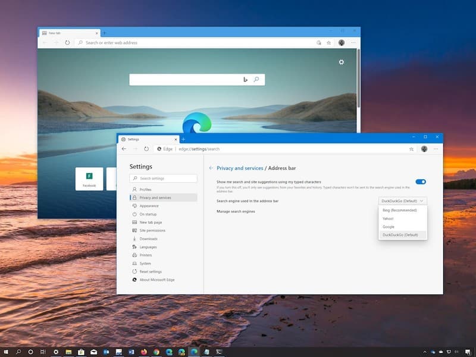Go to Site permissions in sidebar
476x357 pixels.
click(x=152, y=230)
